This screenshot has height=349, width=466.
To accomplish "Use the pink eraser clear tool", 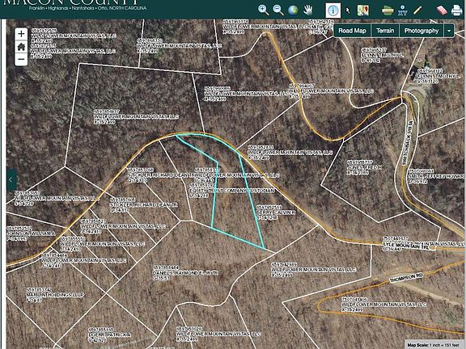I will (x=442, y=11).
